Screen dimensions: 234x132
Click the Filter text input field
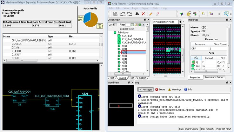pos(127,25)
